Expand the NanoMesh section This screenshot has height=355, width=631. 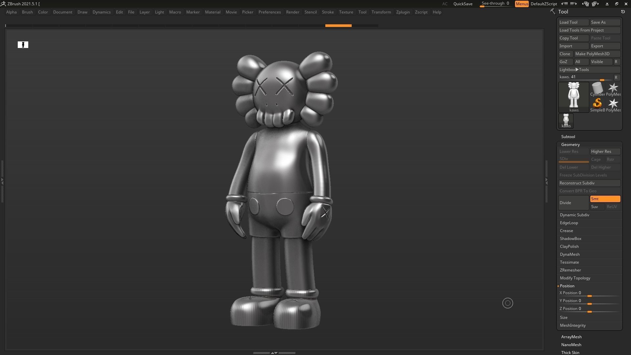point(571,345)
